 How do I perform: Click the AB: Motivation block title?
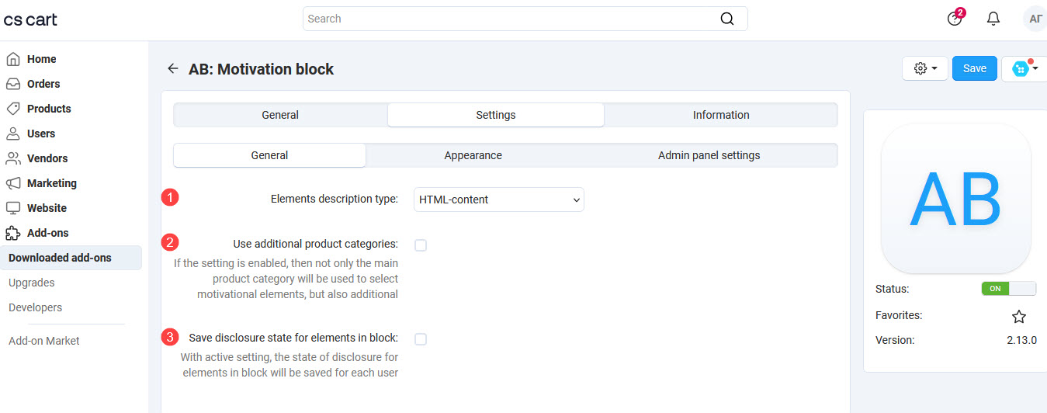click(x=262, y=69)
